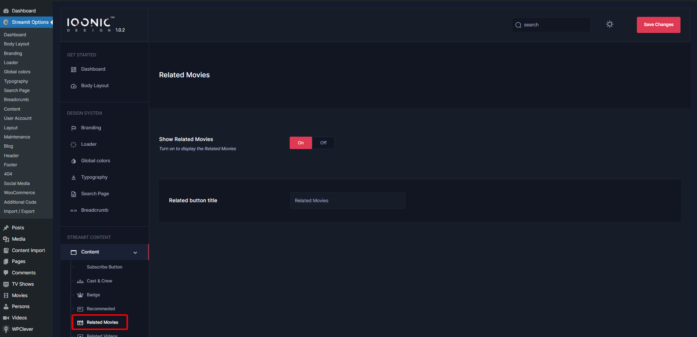Image resolution: width=697 pixels, height=337 pixels.
Task: Click the Streamit Options menu icon
Action: (x=6, y=22)
